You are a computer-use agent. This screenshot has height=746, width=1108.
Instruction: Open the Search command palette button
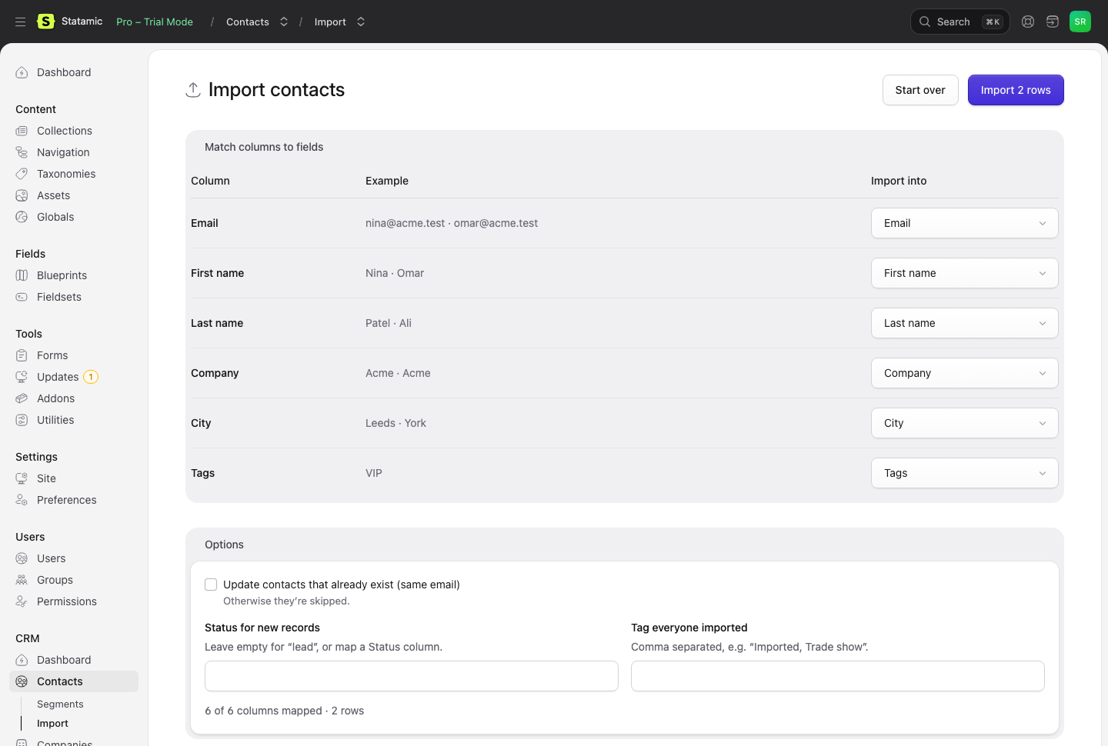[960, 22]
